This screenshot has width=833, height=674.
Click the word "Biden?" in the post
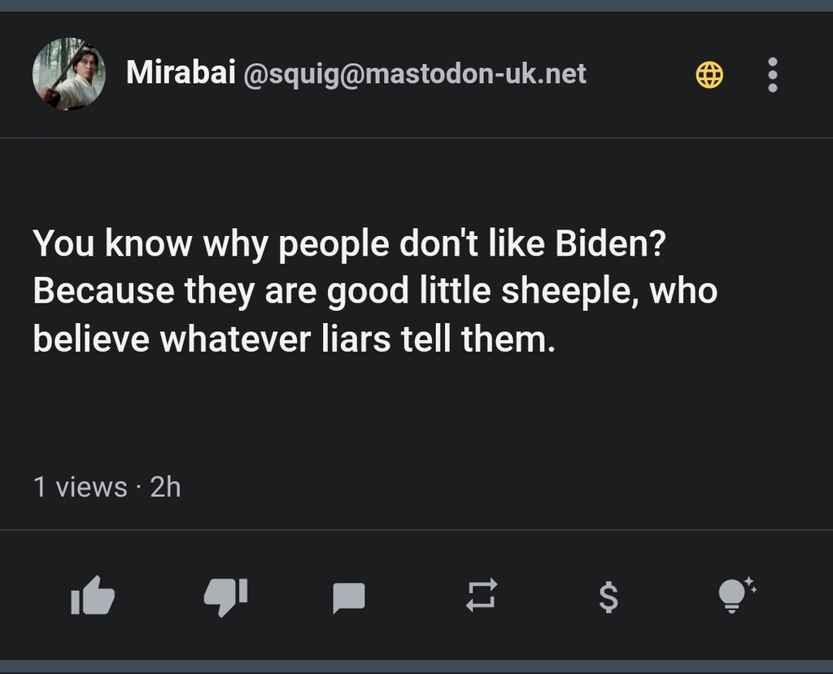pyautogui.click(x=610, y=244)
